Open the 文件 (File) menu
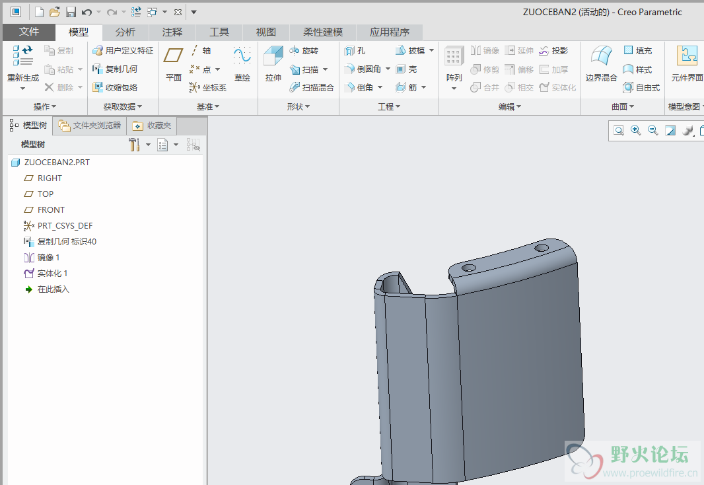 click(x=29, y=32)
